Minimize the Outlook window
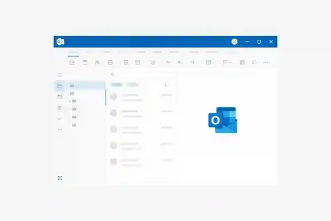This screenshot has width=331, height=221. (x=247, y=41)
